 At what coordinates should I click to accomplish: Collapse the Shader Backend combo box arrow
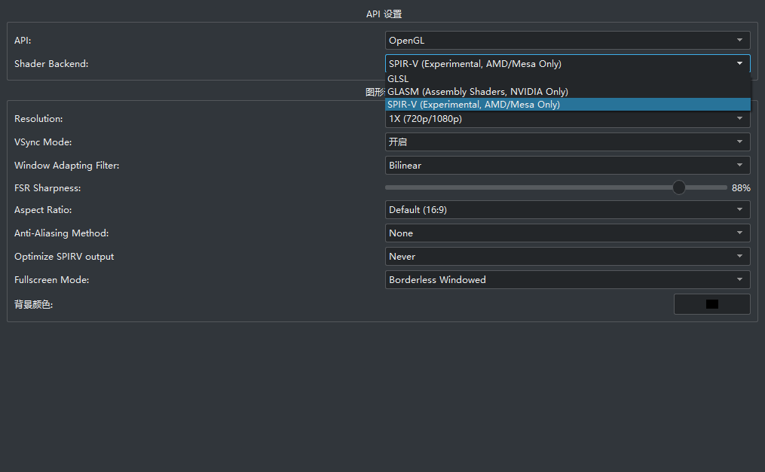click(739, 64)
